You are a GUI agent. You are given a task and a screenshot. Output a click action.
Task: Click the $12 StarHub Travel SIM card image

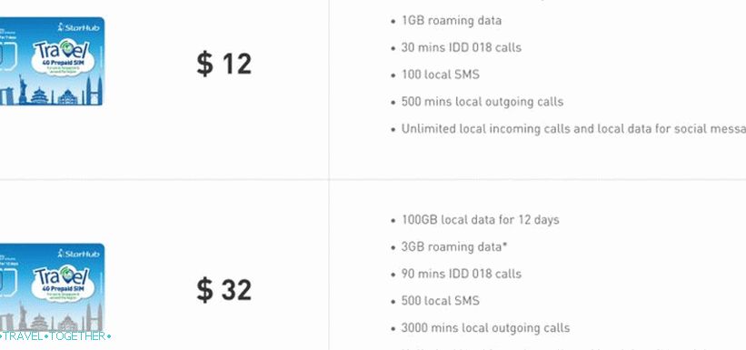click(52, 61)
